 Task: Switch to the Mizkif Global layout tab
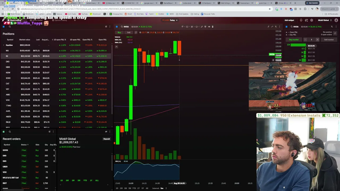pyautogui.click(x=36, y=20)
